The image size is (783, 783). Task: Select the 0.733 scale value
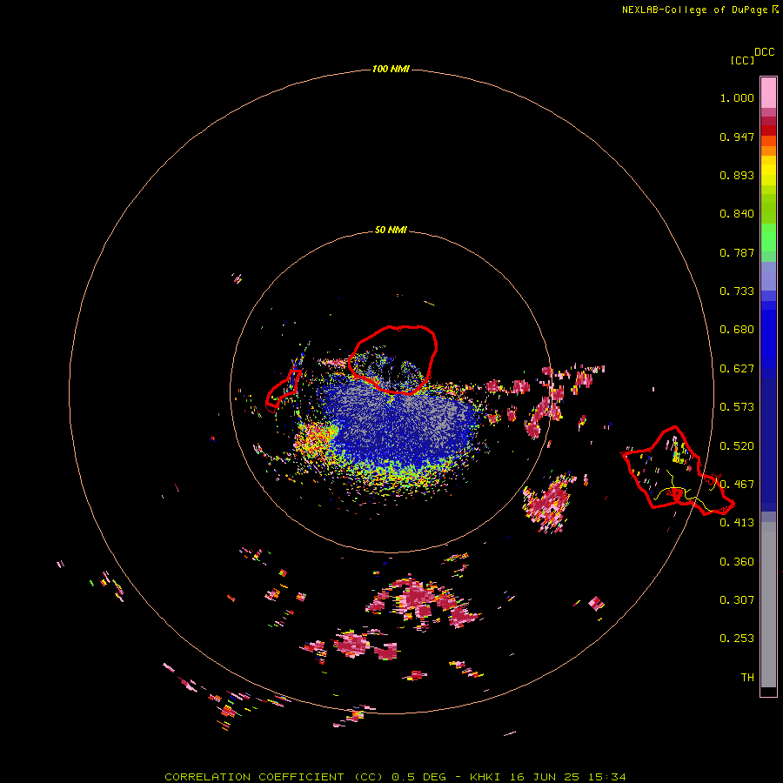coord(737,291)
